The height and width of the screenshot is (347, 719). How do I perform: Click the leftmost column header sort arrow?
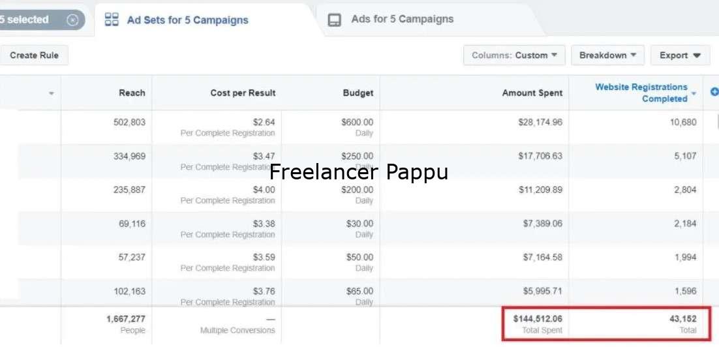click(x=52, y=93)
